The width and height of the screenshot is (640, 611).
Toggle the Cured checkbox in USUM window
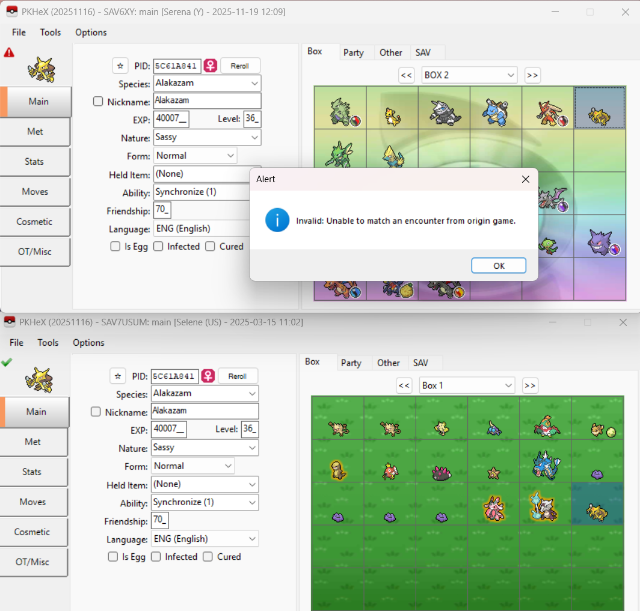208,557
